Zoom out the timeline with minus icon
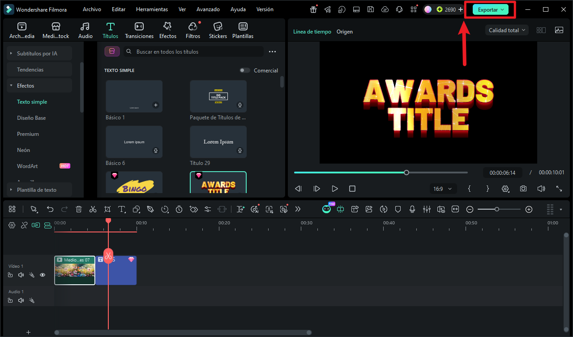573x337 pixels. pos(470,209)
